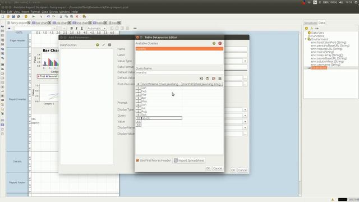This screenshot has height=202, width=359.
Task: Open the bar chart report tab
Action: click(x=42, y=23)
